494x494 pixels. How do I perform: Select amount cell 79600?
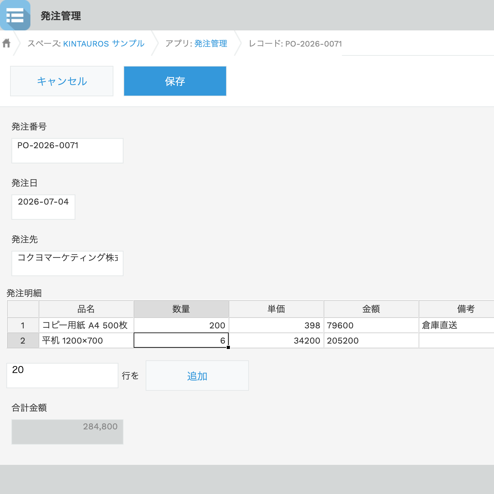(371, 325)
